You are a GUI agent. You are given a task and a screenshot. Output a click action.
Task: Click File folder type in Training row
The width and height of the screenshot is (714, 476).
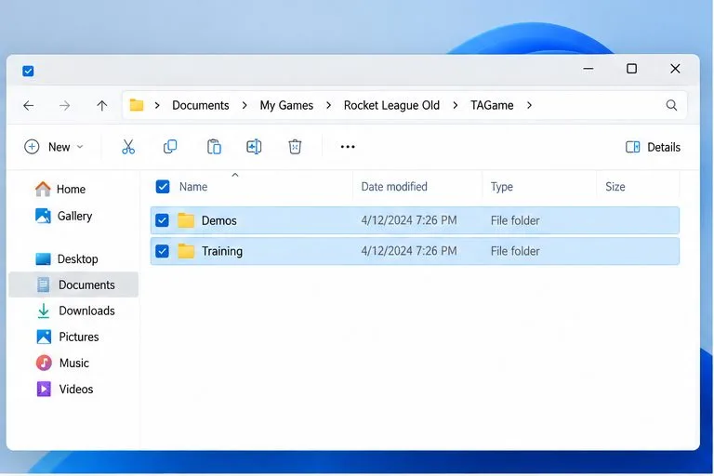515,251
